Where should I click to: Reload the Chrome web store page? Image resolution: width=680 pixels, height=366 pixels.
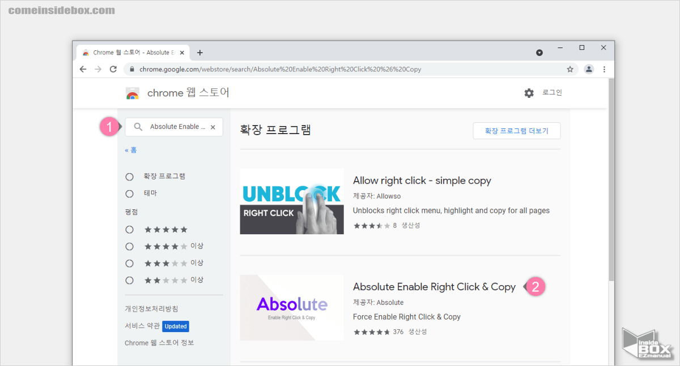click(x=113, y=69)
